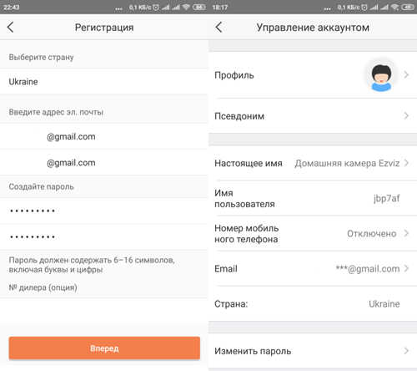Screen dimensions: 417x371
Task: Click the Введите адрес эл. почты heading
Action: [x=56, y=112]
